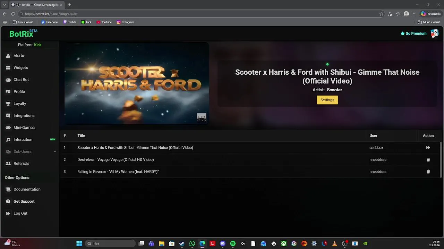The width and height of the screenshot is (444, 249).
Task: Open Tuo suosikit bookmarks folder
Action: 23,22
